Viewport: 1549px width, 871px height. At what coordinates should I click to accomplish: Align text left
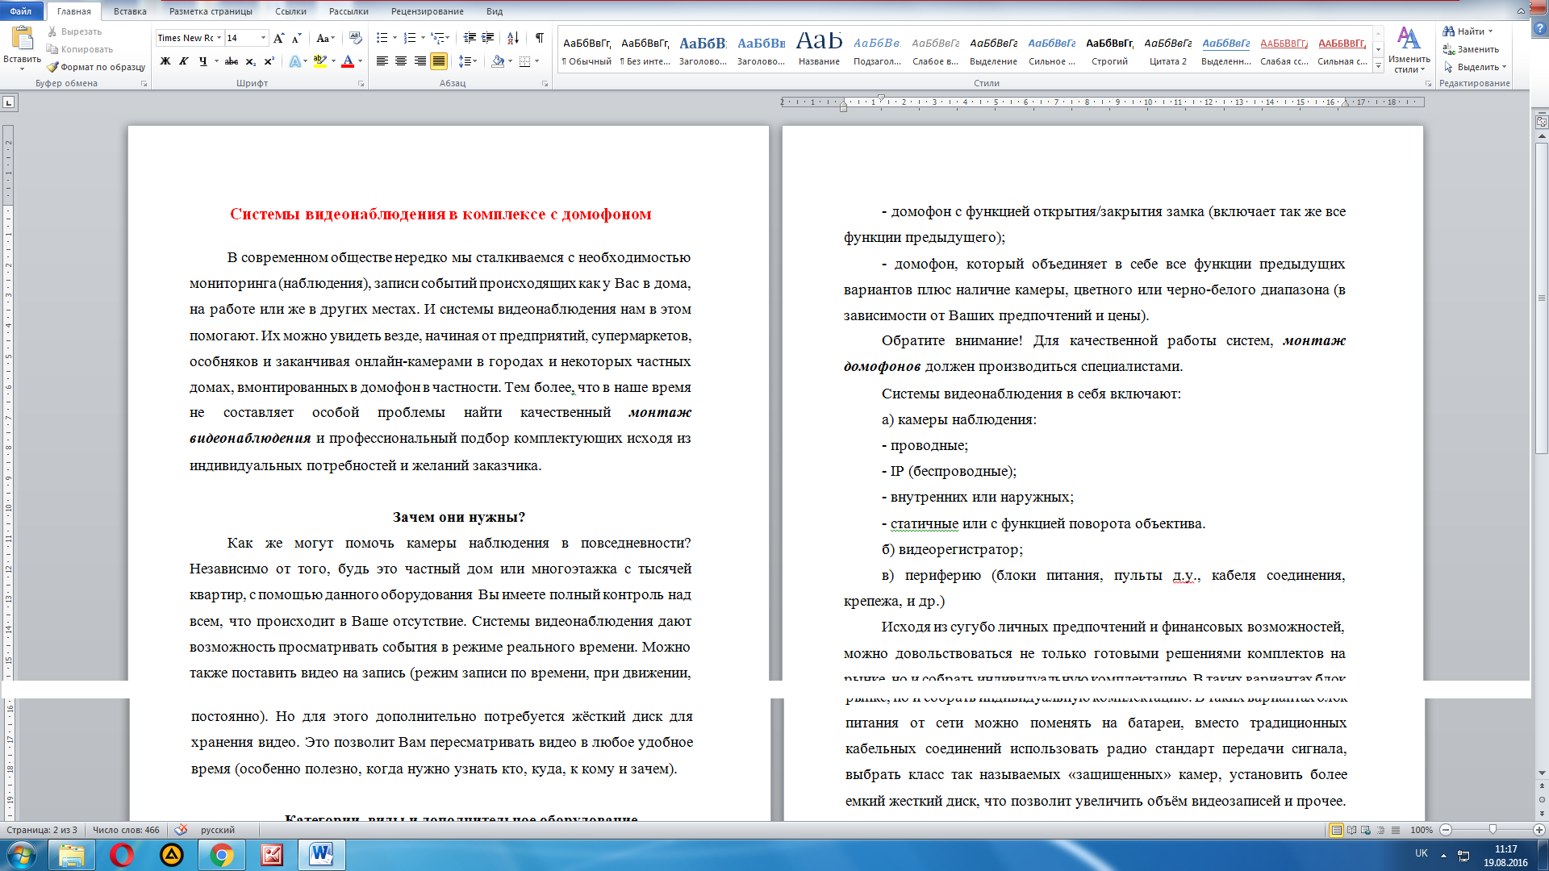tap(382, 61)
